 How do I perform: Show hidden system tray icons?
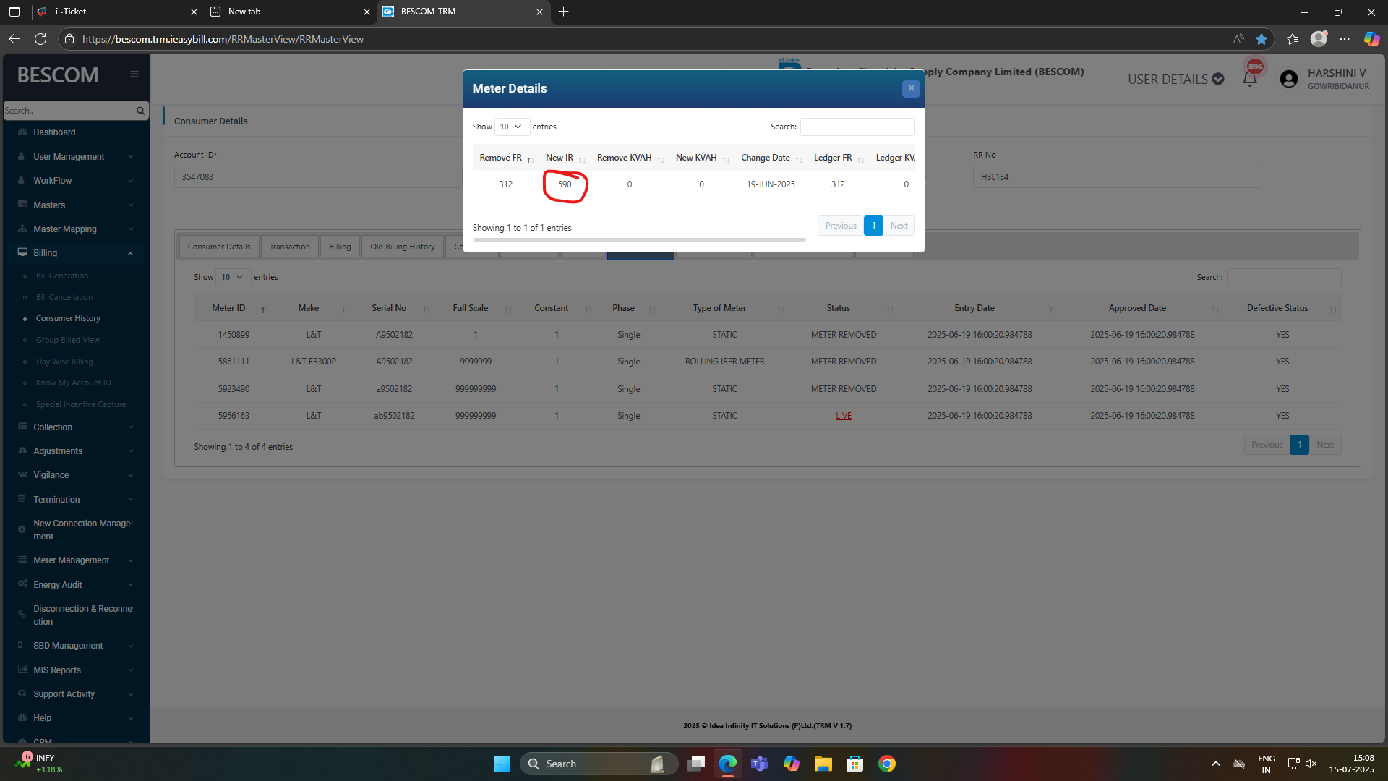point(1216,764)
